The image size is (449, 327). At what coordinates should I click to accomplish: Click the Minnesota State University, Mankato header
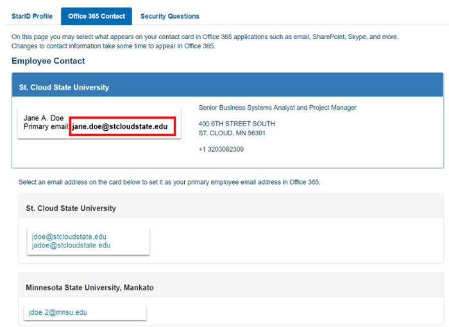coord(232,285)
